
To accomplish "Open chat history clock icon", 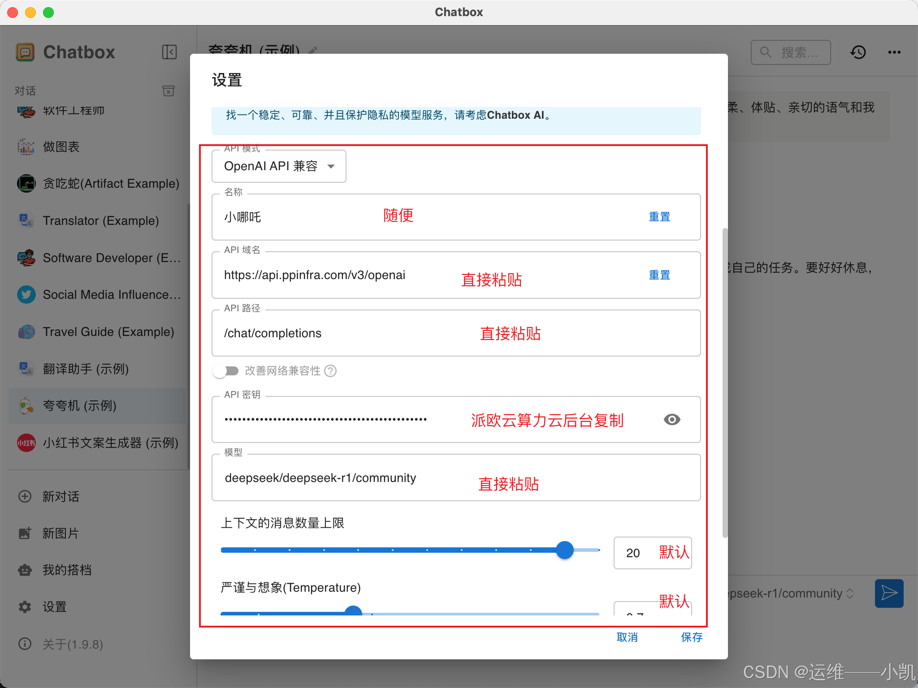I will click(x=858, y=52).
